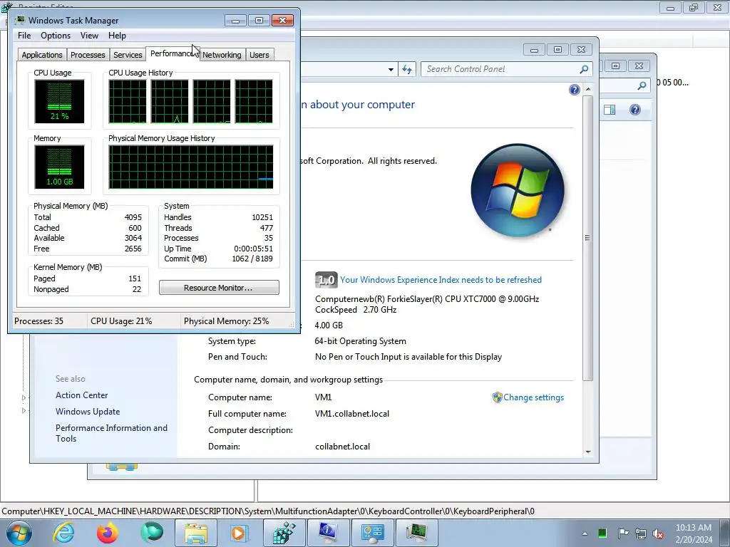Click the green CPU meter tray icon

(602, 533)
